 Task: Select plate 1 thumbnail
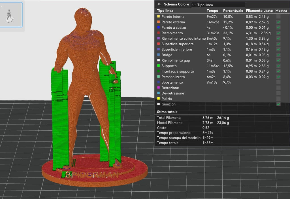tap(11, 15)
